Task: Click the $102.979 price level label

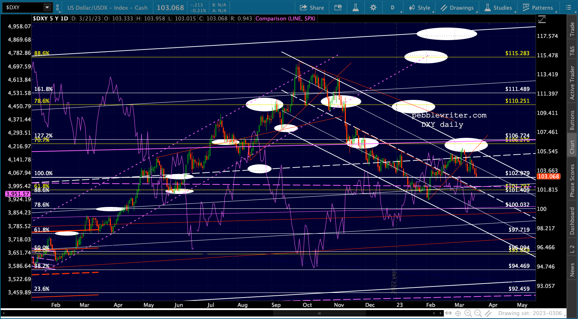Action: 517,173
